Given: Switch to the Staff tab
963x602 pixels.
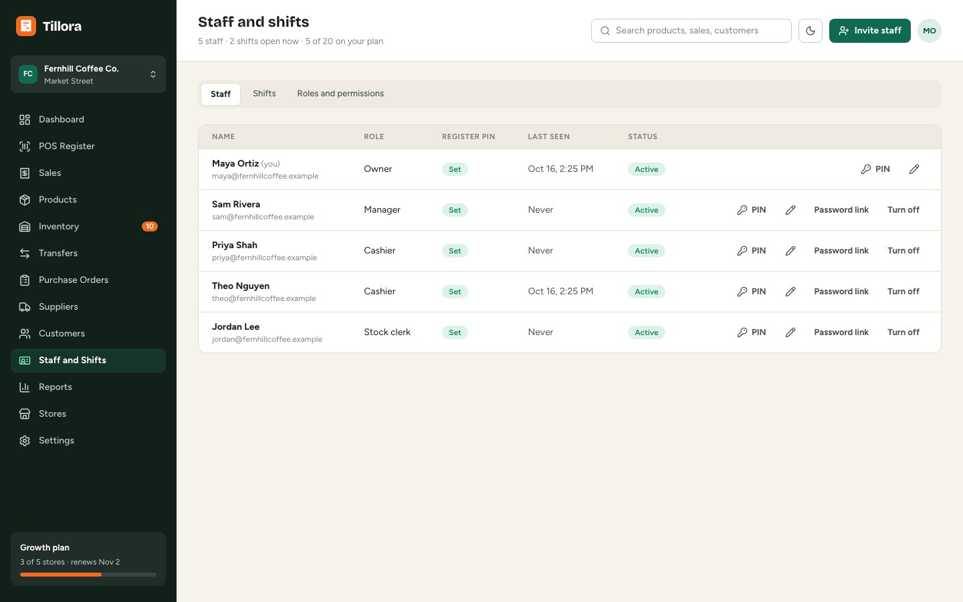Looking at the screenshot, I should (x=221, y=94).
